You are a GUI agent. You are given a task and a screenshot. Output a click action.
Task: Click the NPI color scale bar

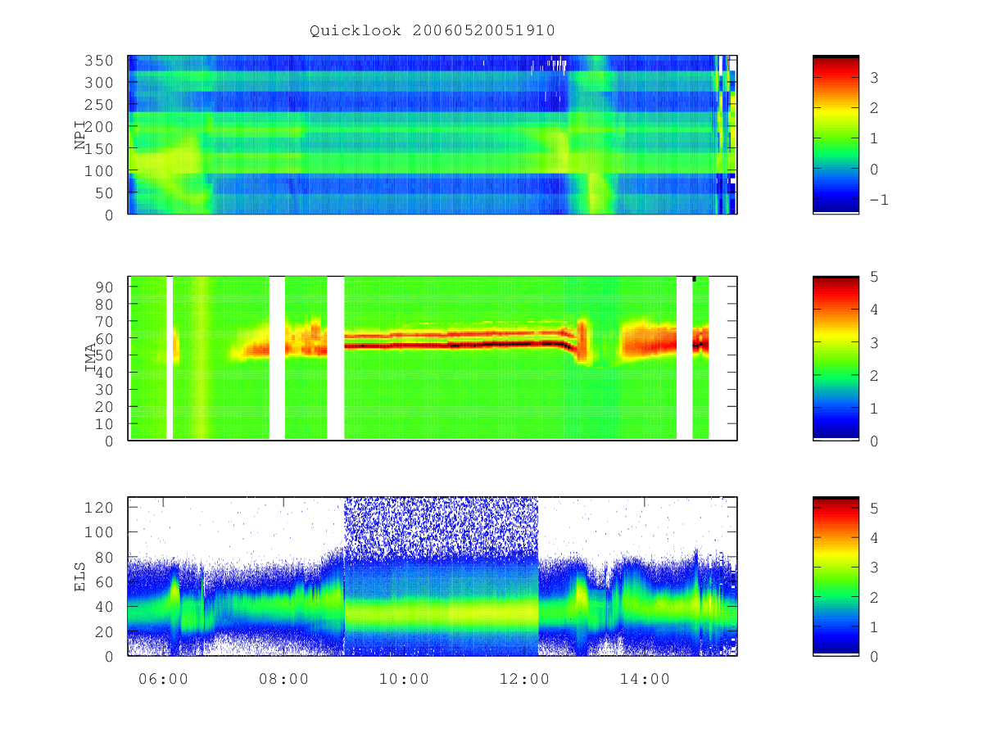(836, 134)
